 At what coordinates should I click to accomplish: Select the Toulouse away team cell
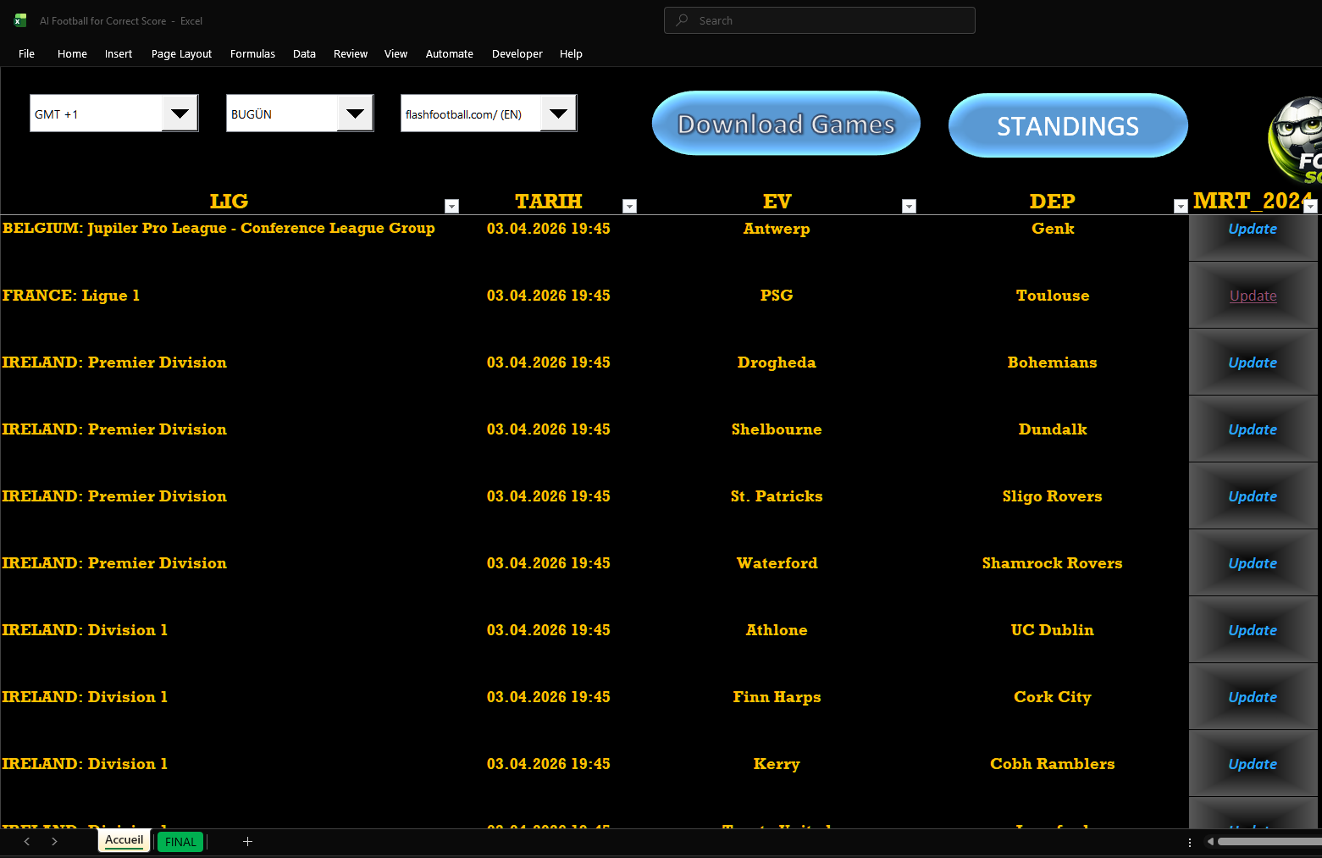point(1053,296)
